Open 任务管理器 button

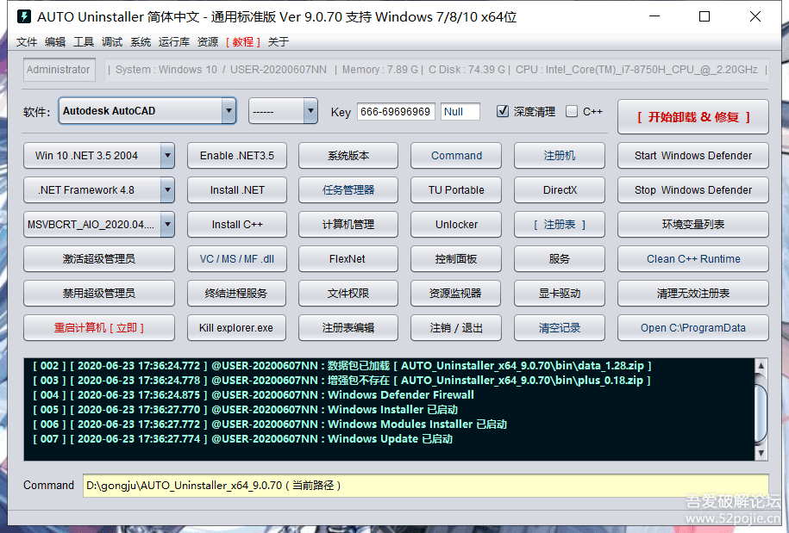[348, 190]
